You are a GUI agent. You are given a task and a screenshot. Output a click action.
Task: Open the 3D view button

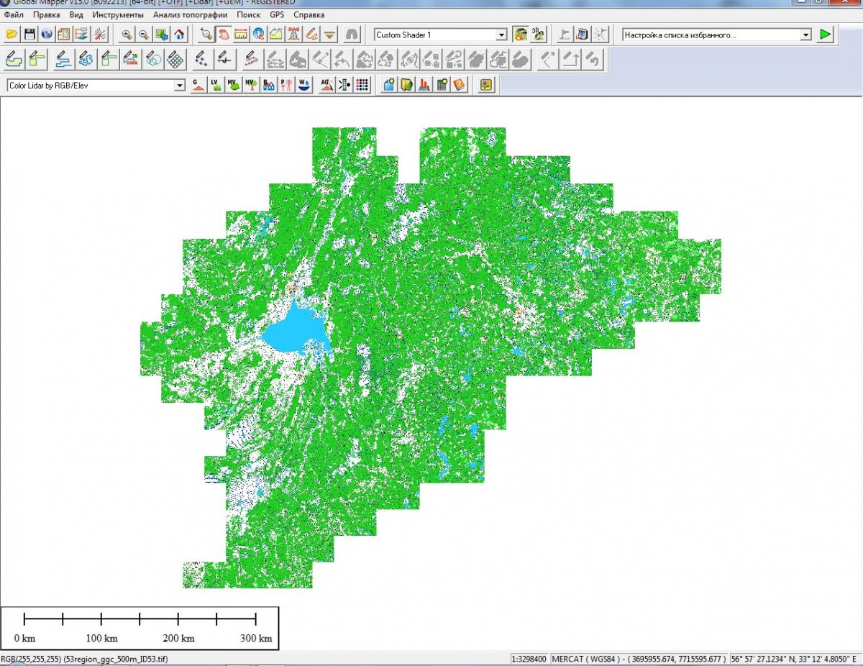pos(538,35)
